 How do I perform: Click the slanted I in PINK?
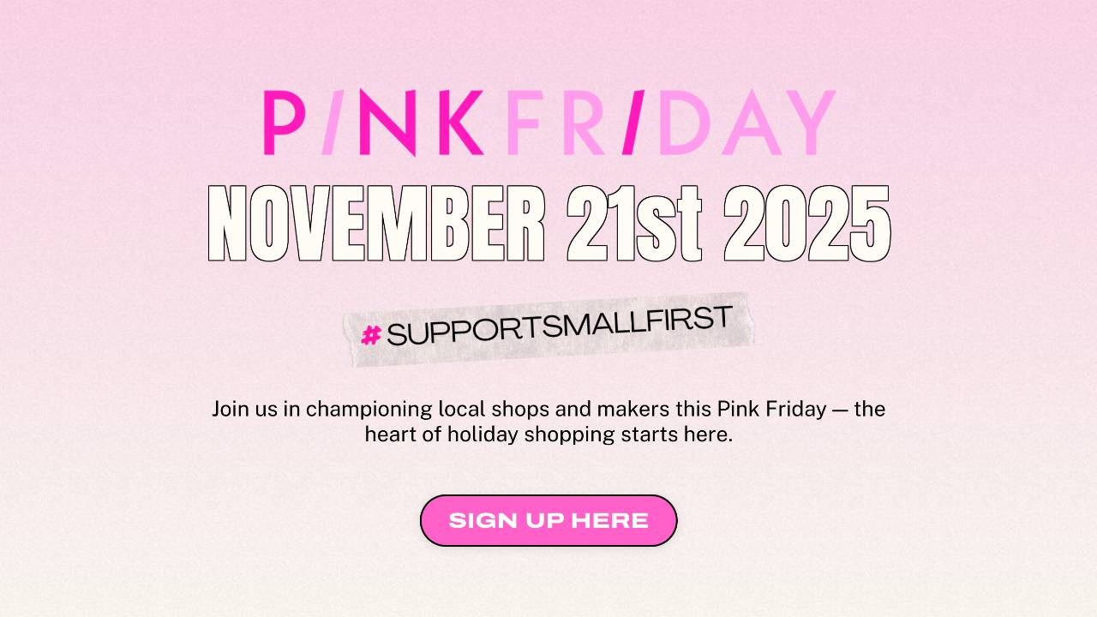(333, 123)
